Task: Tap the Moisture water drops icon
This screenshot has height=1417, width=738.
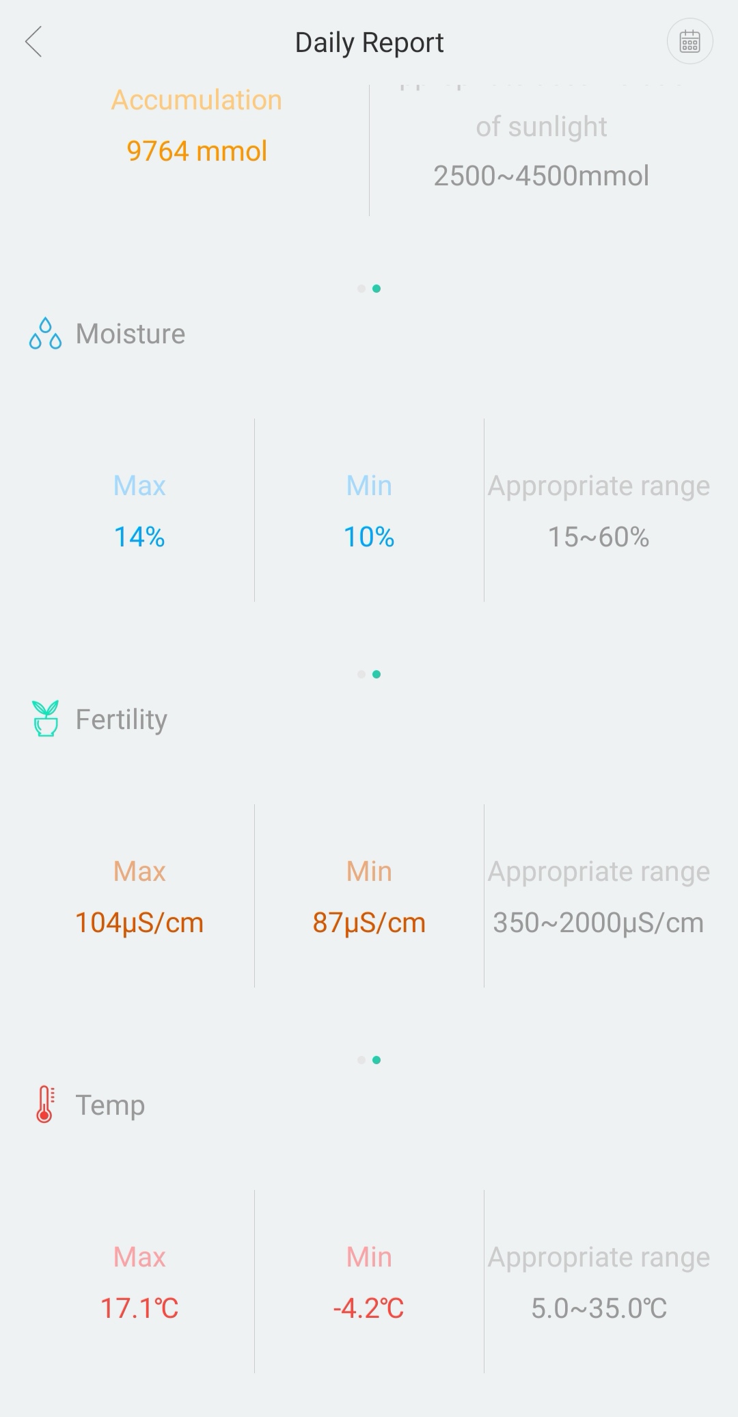Action: [45, 334]
